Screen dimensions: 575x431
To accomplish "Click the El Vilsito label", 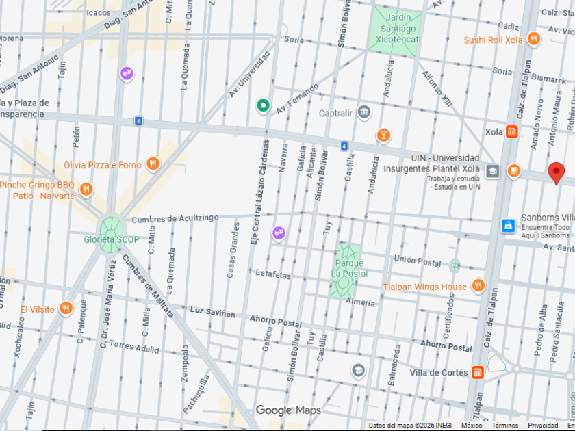I will click(38, 310).
